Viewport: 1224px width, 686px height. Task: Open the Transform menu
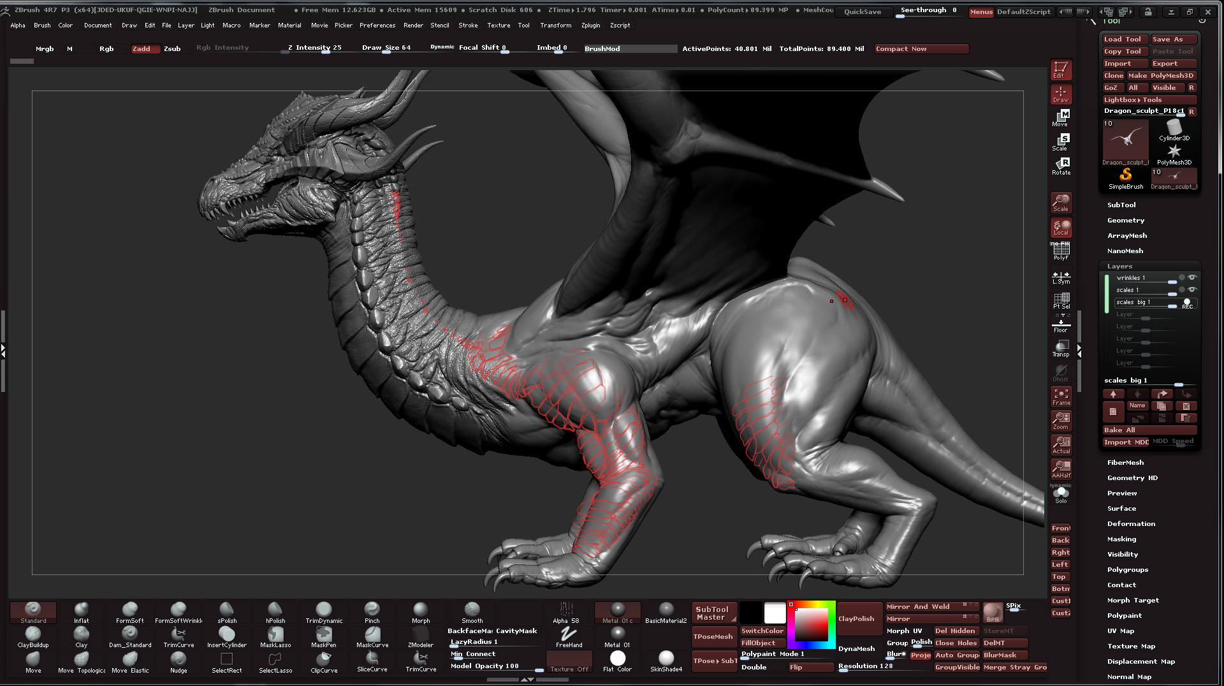(555, 26)
